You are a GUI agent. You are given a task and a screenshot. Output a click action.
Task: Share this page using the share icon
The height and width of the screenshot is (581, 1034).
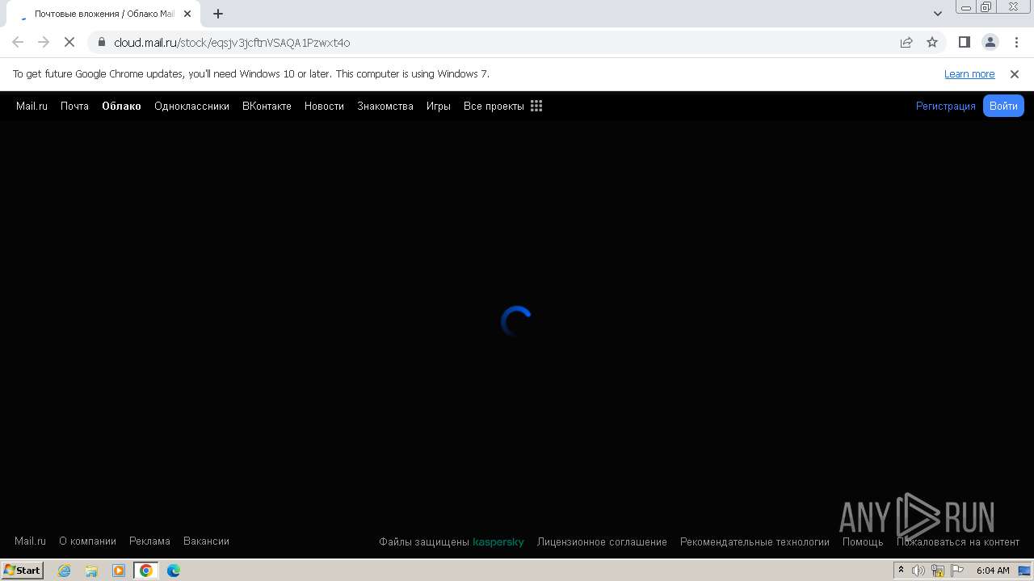pyautogui.click(x=906, y=42)
